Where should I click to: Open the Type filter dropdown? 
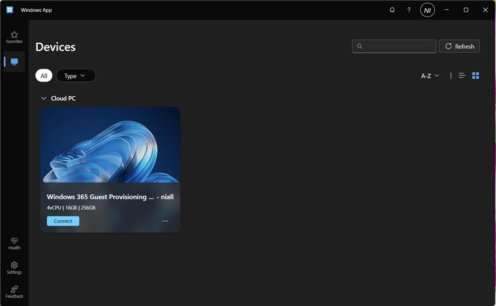[x=76, y=76]
